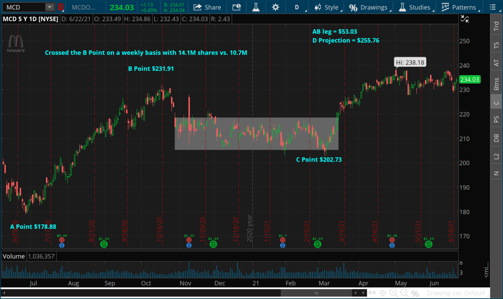Click the curved-line drawing tool icon above price axis
The height and width of the screenshot is (299, 503).
click(464, 18)
